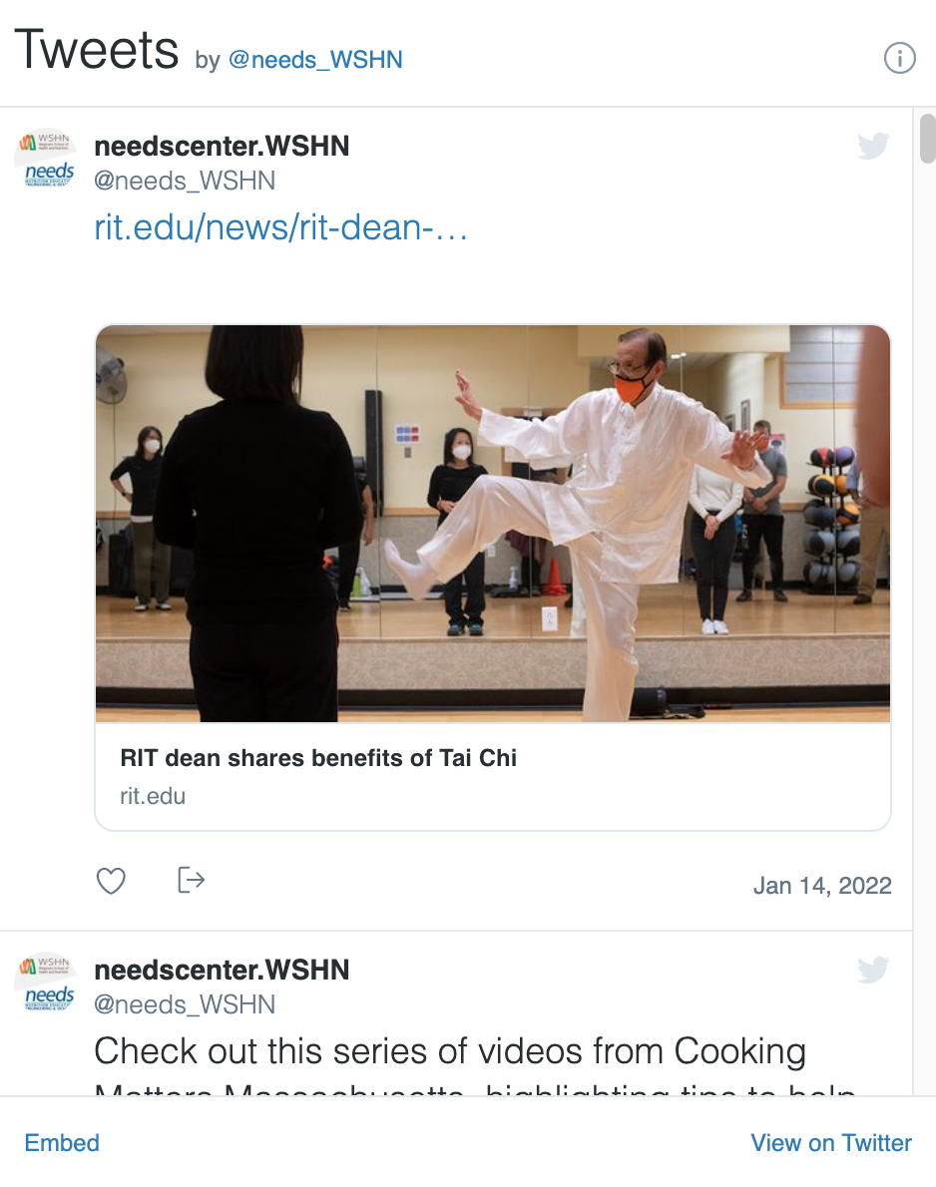Click the Twitter bird on first tweet
This screenshot has height=1187, width=936.
873,146
